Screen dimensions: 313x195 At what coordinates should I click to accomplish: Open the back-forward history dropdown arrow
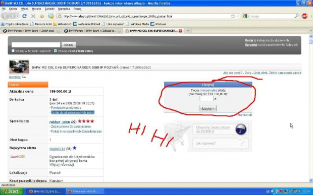pyautogui.click(x=18, y=16)
